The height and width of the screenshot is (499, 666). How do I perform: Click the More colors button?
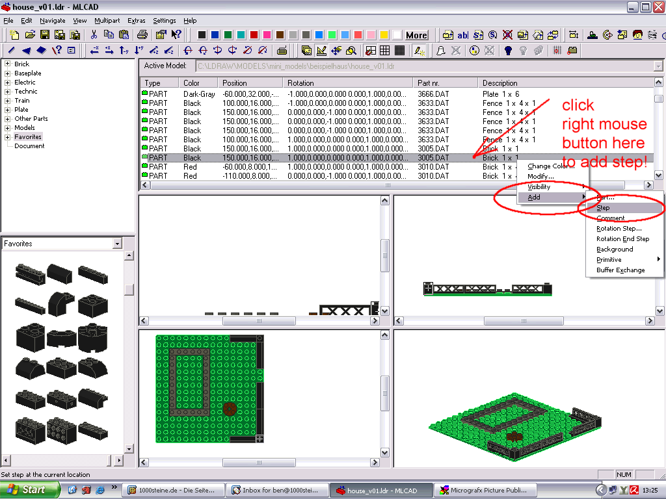point(416,35)
